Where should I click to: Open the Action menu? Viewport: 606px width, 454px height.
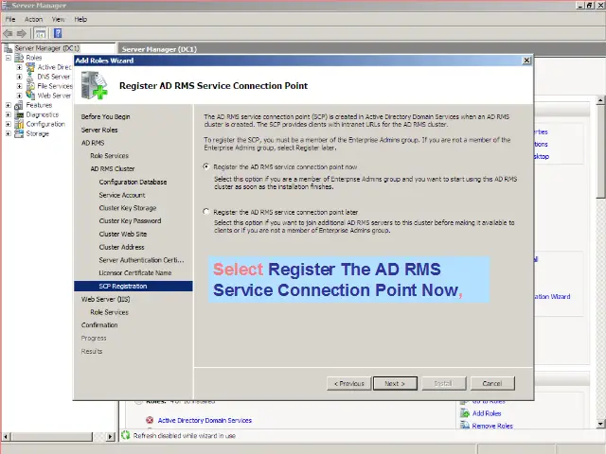34,19
